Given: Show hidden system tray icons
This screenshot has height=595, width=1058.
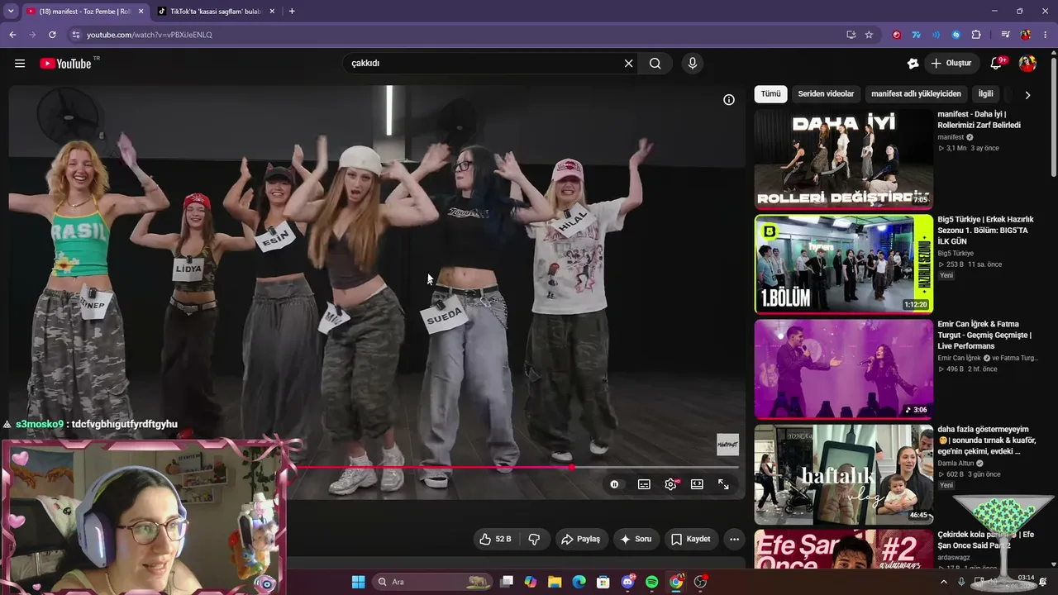Looking at the screenshot, I should (x=944, y=582).
